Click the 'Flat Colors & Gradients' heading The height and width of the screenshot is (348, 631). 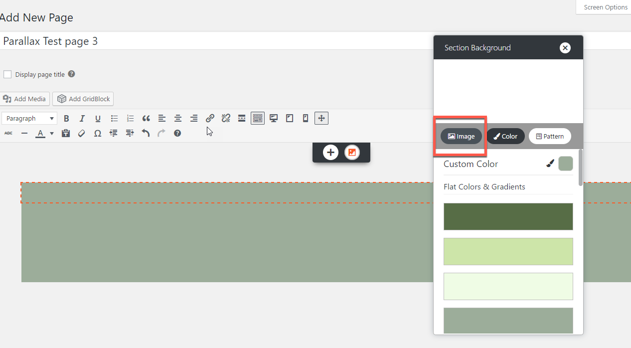pyautogui.click(x=484, y=187)
